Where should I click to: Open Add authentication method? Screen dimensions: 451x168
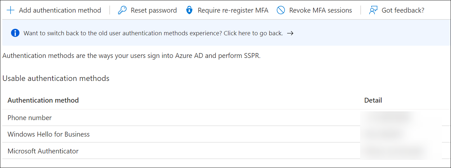(54, 10)
